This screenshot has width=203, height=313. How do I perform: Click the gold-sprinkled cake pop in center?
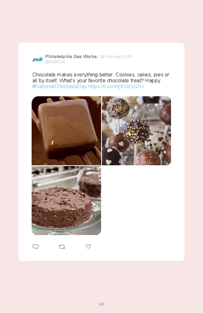click(136, 131)
